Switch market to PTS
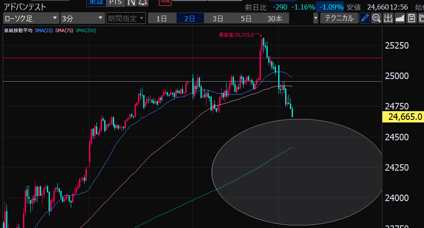Screen dimensions: 424x228 [x=115, y=2]
